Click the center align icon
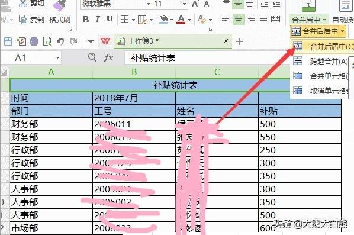354x235 pixels. click(239, 20)
